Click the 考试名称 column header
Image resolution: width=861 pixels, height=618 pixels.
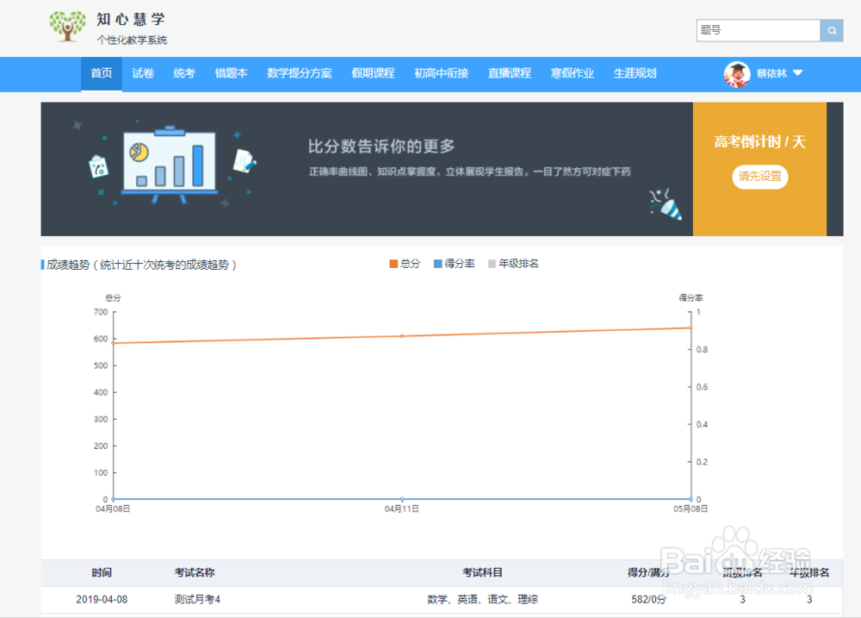coord(195,573)
